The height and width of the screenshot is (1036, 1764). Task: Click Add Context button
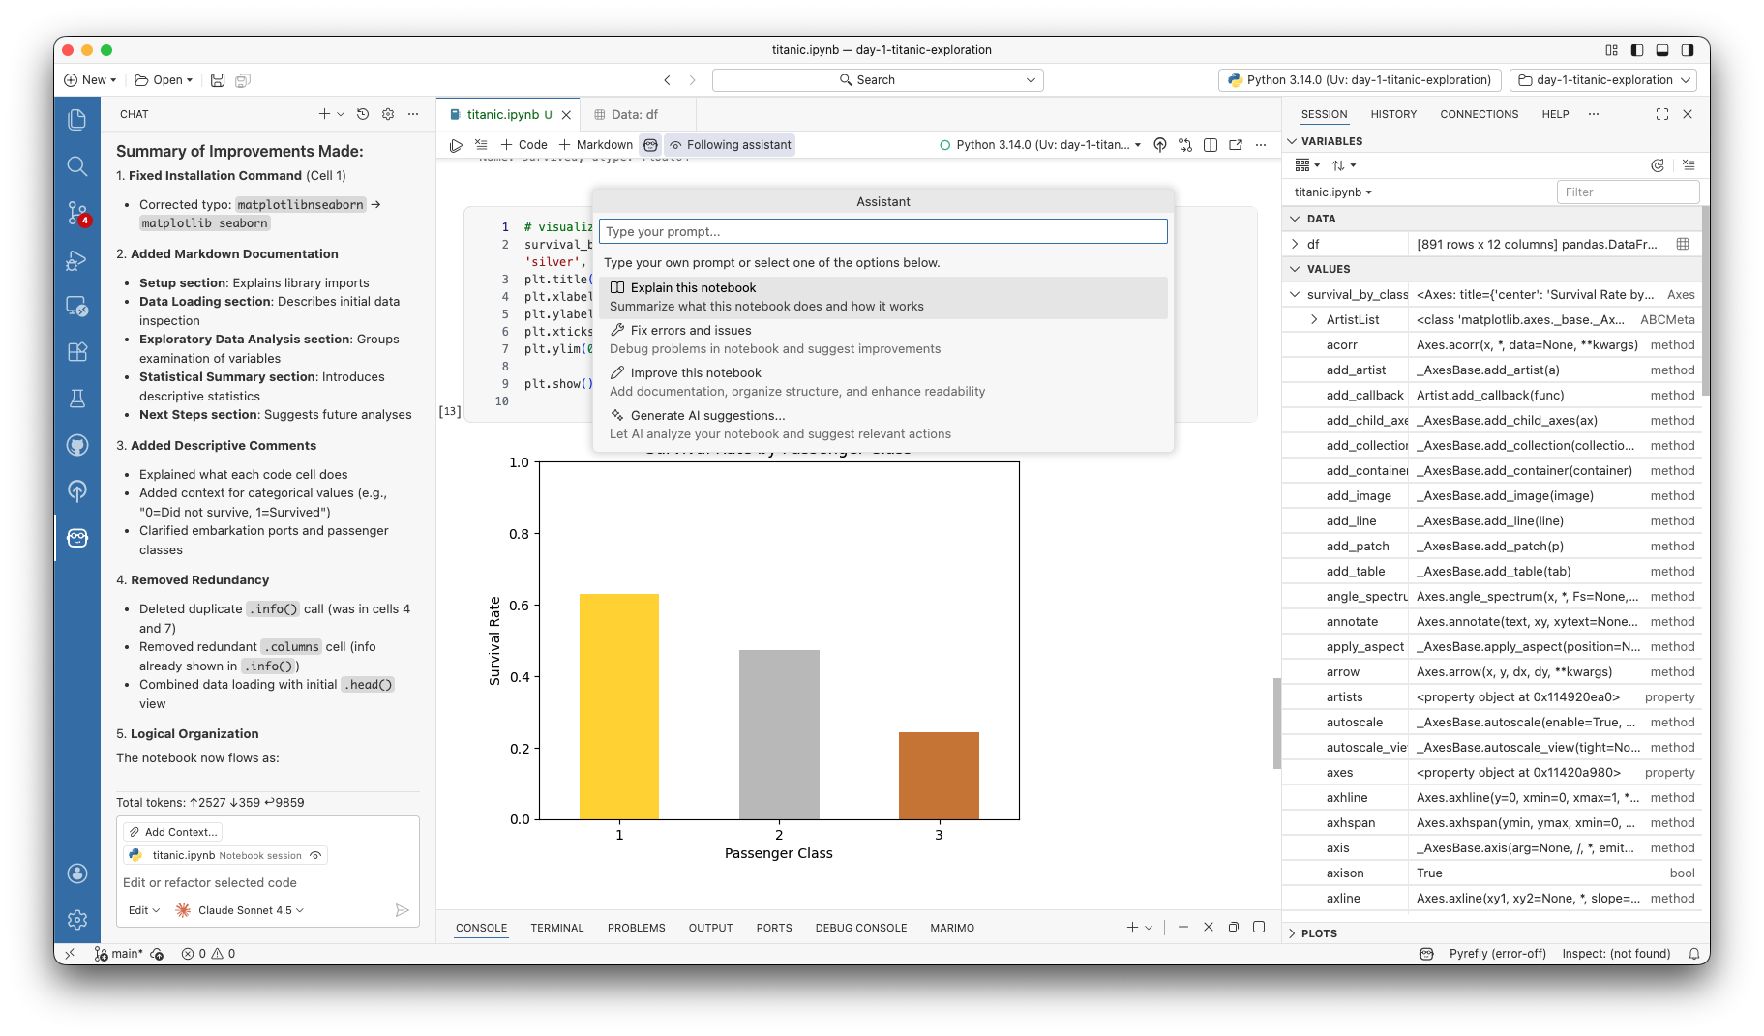point(173,832)
